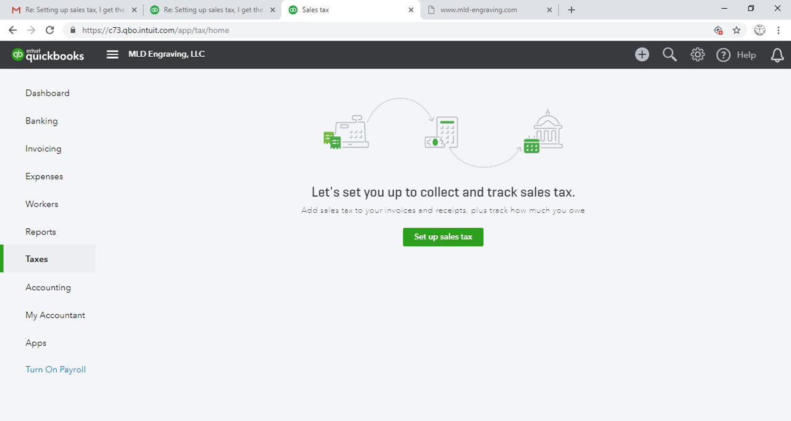Reload the page

click(50, 30)
